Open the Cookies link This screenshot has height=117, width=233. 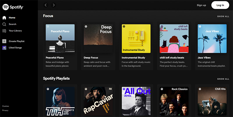tap(6, 106)
